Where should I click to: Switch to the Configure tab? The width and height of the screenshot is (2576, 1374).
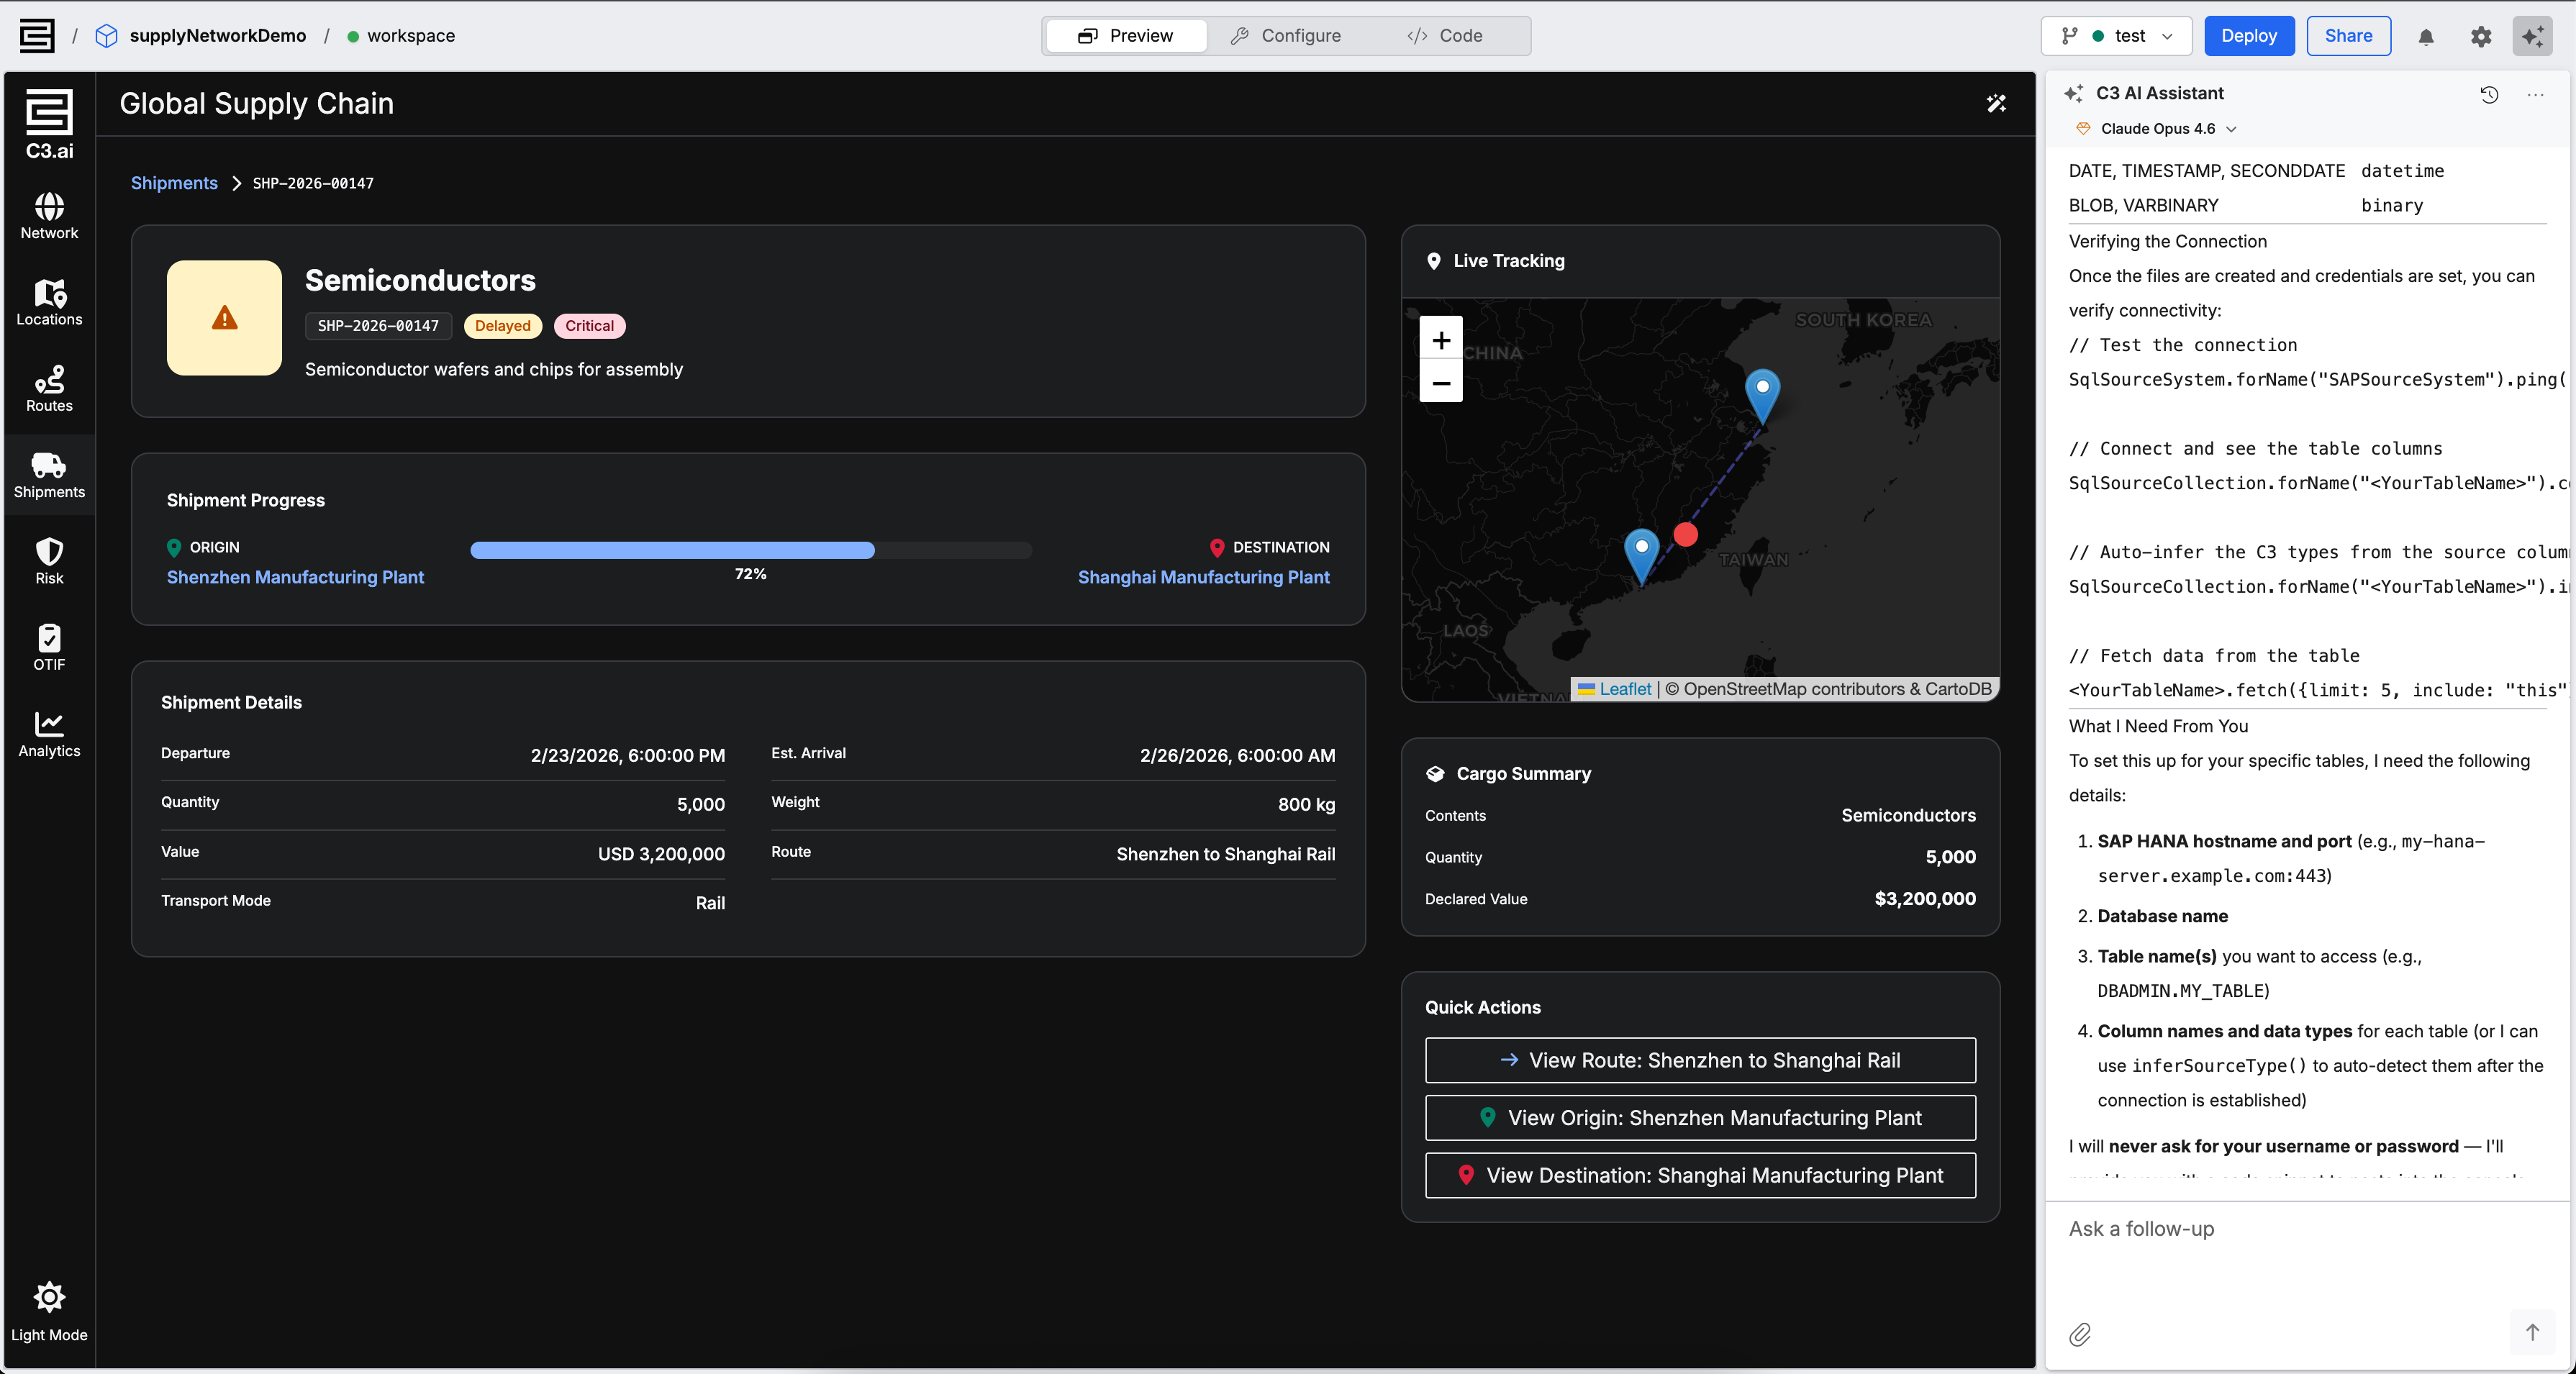click(x=1286, y=36)
